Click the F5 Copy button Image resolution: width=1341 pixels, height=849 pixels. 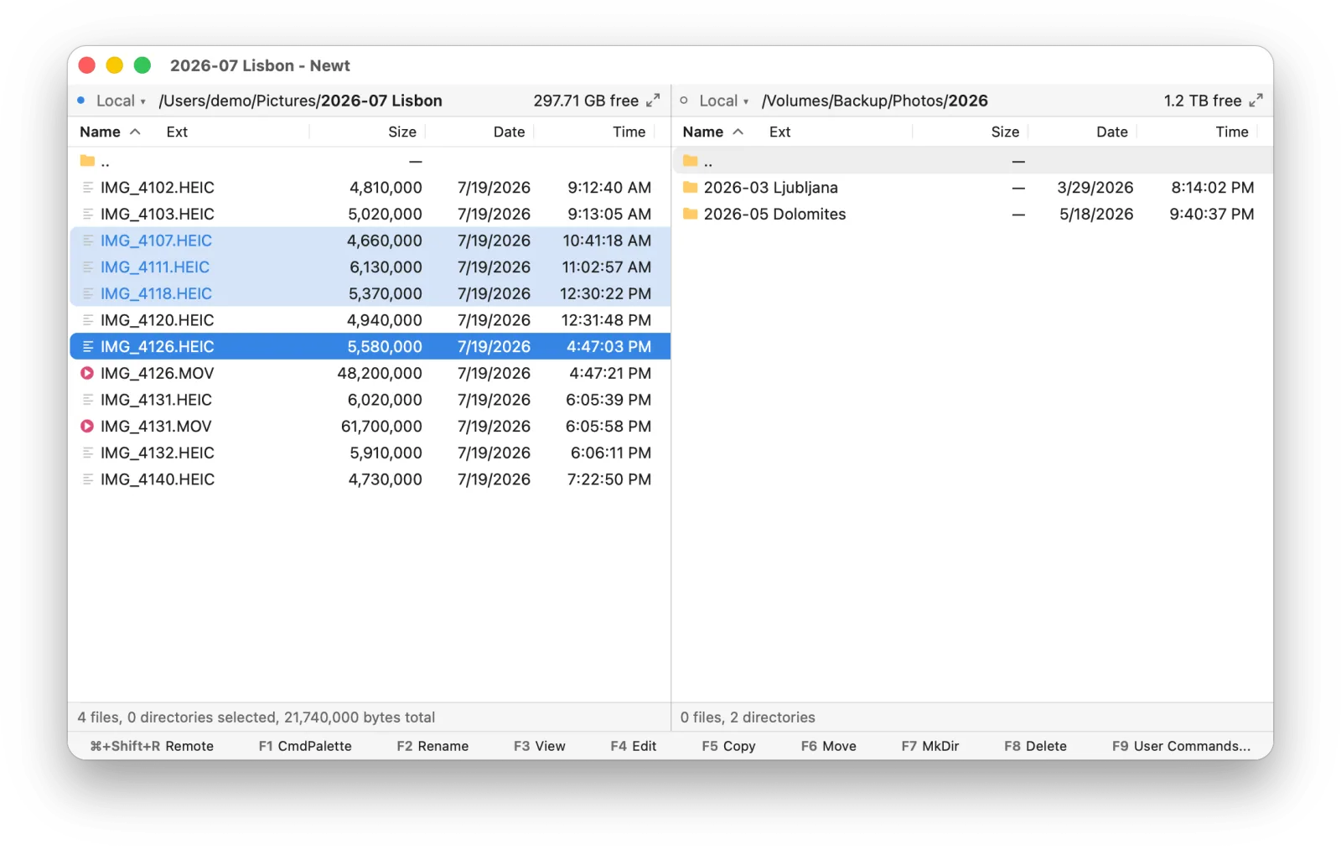[729, 746]
